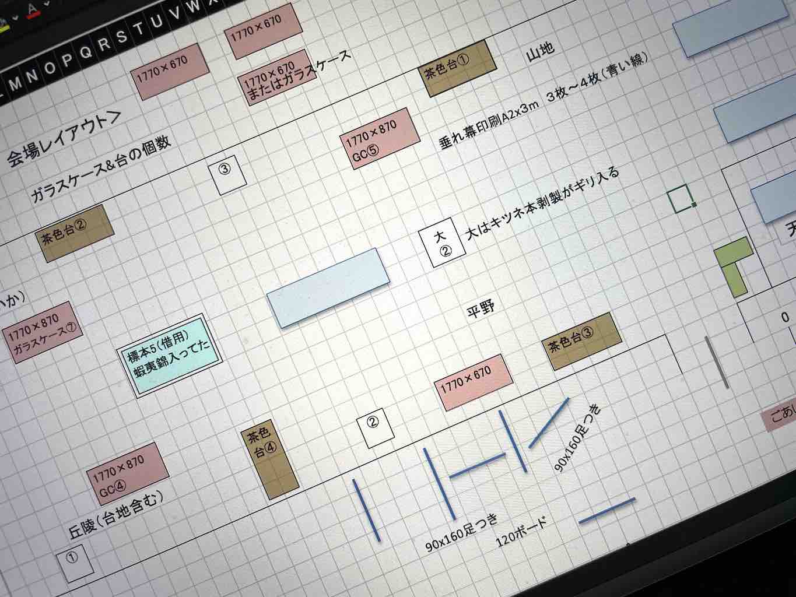Select column P header
The width and height of the screenshot is (796, 597).
[x=67, y=61]
